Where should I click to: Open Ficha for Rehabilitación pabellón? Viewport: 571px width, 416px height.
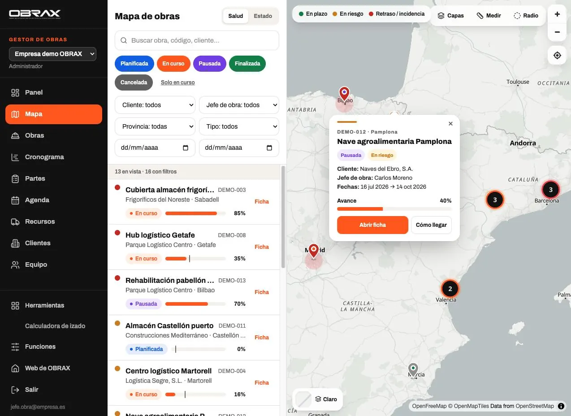click(262, 292)
